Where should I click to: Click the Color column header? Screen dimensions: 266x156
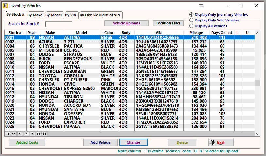[109, 33]
